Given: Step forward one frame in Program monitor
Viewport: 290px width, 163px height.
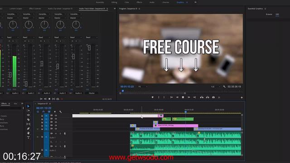Looking at the screenshot, I should pyautogui.click(x=189, y=97).
